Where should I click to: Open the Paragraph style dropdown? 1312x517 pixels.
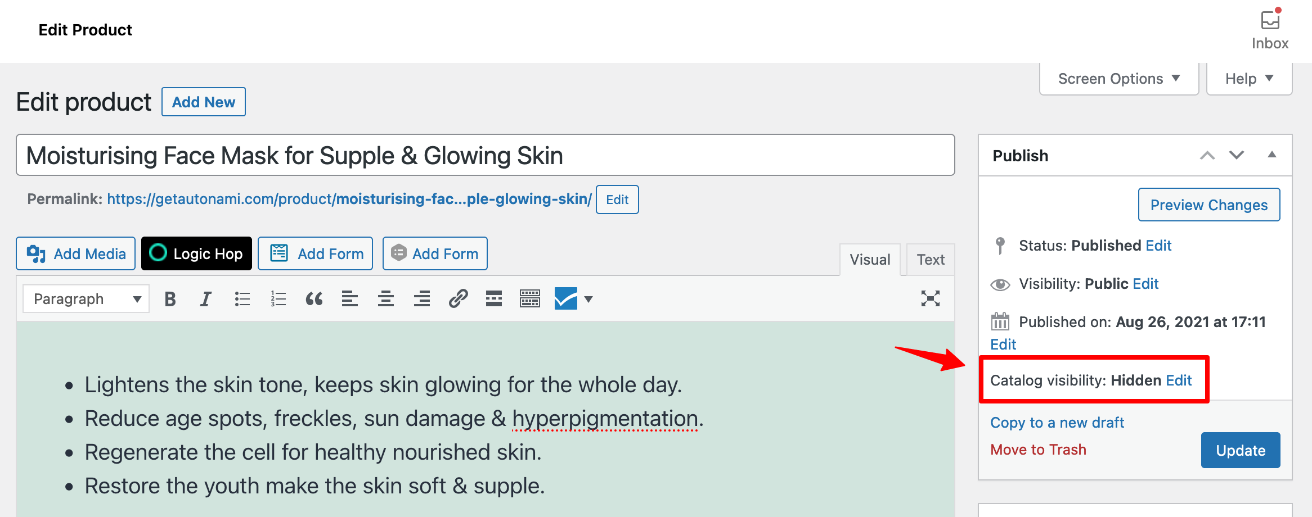(85, 298)
